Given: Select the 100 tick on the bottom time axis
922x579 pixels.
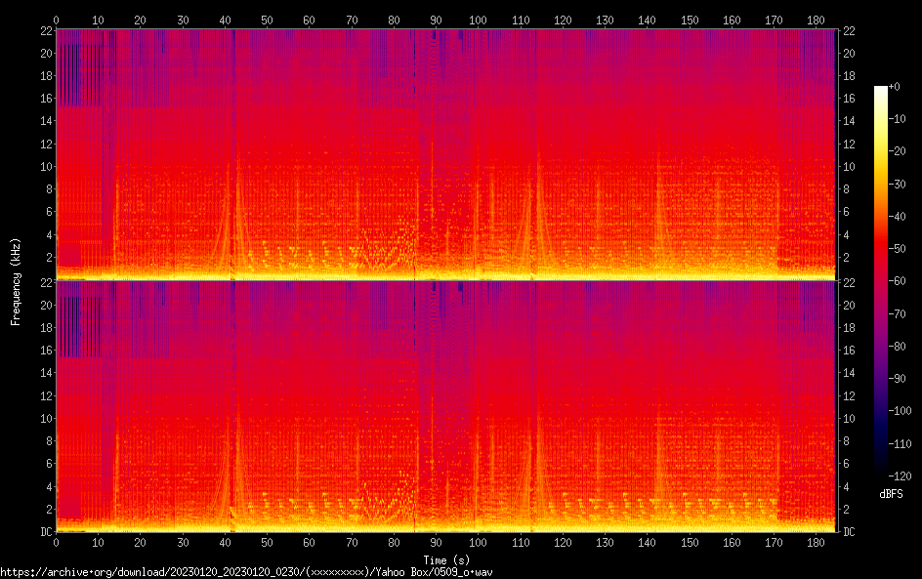Looking at the screenshot, I should (478, 542).
